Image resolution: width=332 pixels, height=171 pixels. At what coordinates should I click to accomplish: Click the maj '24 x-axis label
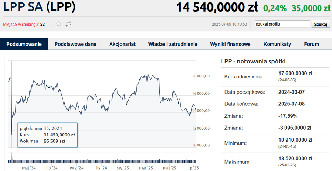click(x=29, y=168)
